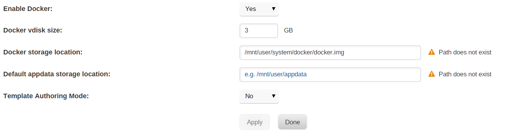Image resolution: width=505 pixels, height=136 pixels.
Task: Click the Template Authoring Mode label
Action: pos(46,96)
